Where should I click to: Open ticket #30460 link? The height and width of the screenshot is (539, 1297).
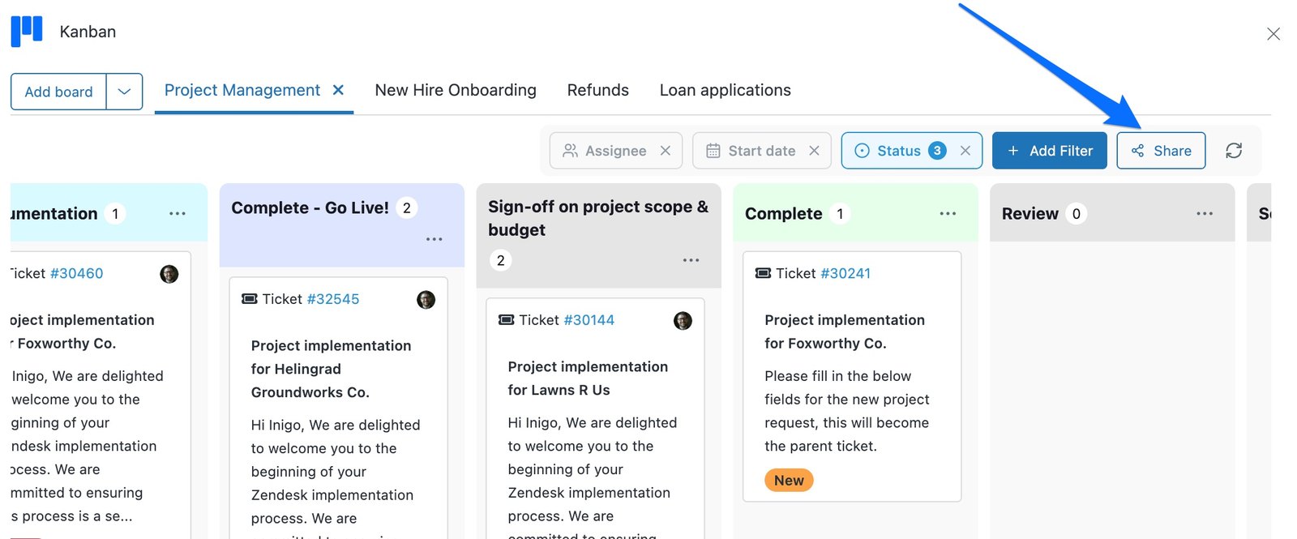tap(77, 273)
